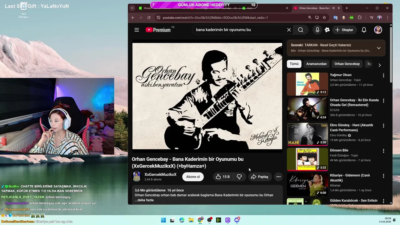Screen dimensions: 400x225
Task: Open options for Dönsen Bile video
Action: pyautogui.click(x=383, y=151)
